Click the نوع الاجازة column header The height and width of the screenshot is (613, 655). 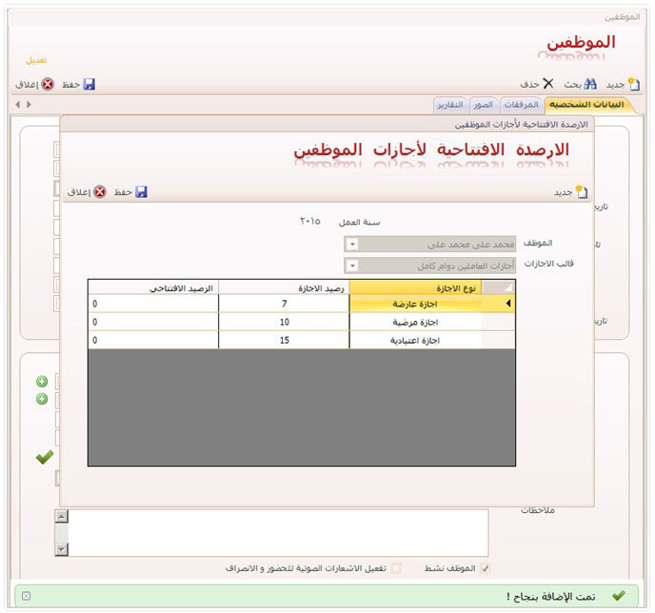coord(415,287)
